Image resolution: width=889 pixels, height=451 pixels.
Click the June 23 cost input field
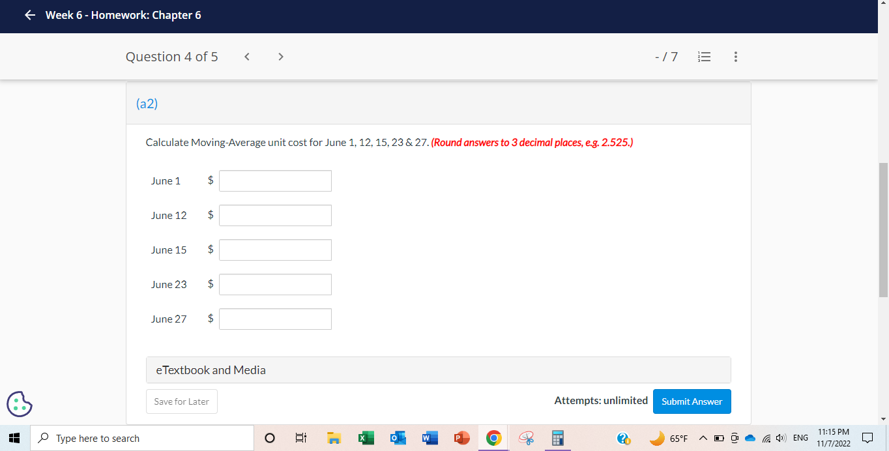[x=275, y=284]
